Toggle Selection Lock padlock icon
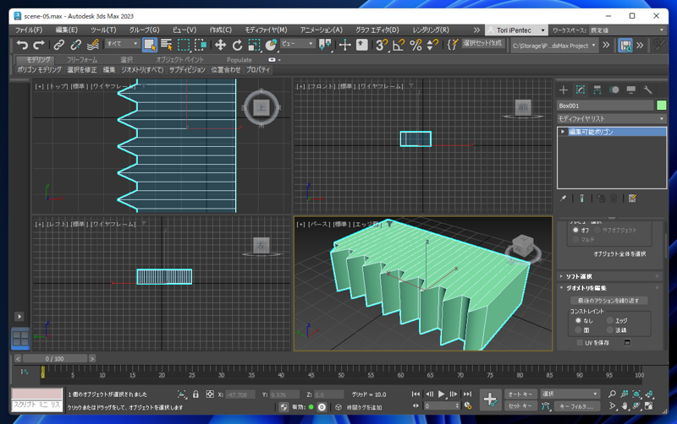The width and height of the screenshot is (677, 424). point(195,394)
